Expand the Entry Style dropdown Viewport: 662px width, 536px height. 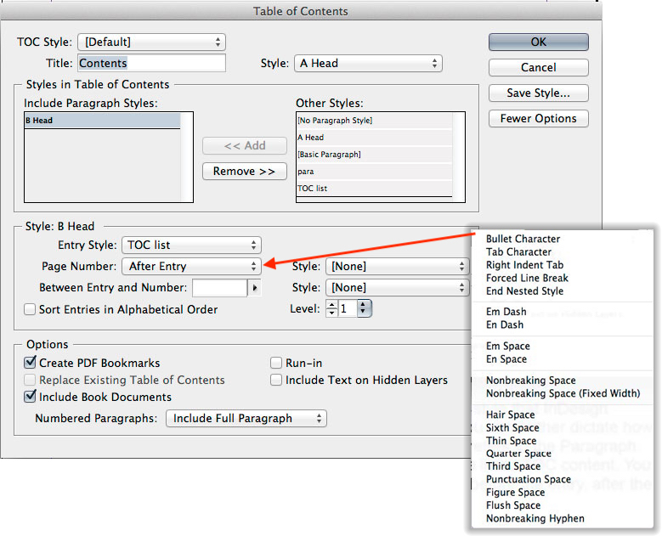[191, 245]
